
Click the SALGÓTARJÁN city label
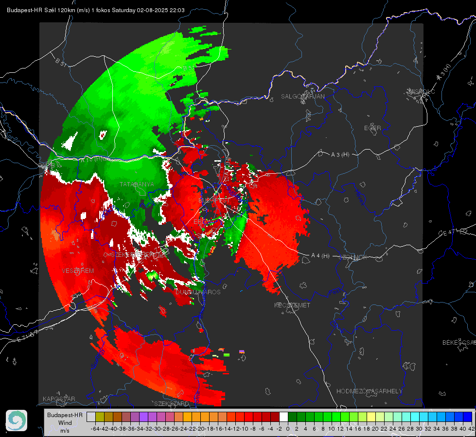[302, 97]
